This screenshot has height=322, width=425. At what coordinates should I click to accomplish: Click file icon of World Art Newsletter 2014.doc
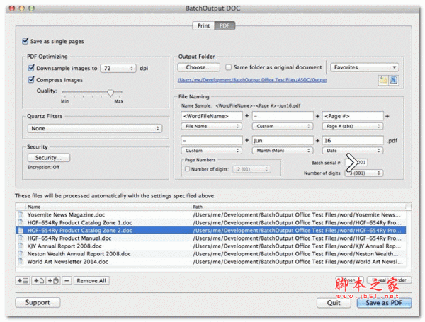click(x=21, y=262)
